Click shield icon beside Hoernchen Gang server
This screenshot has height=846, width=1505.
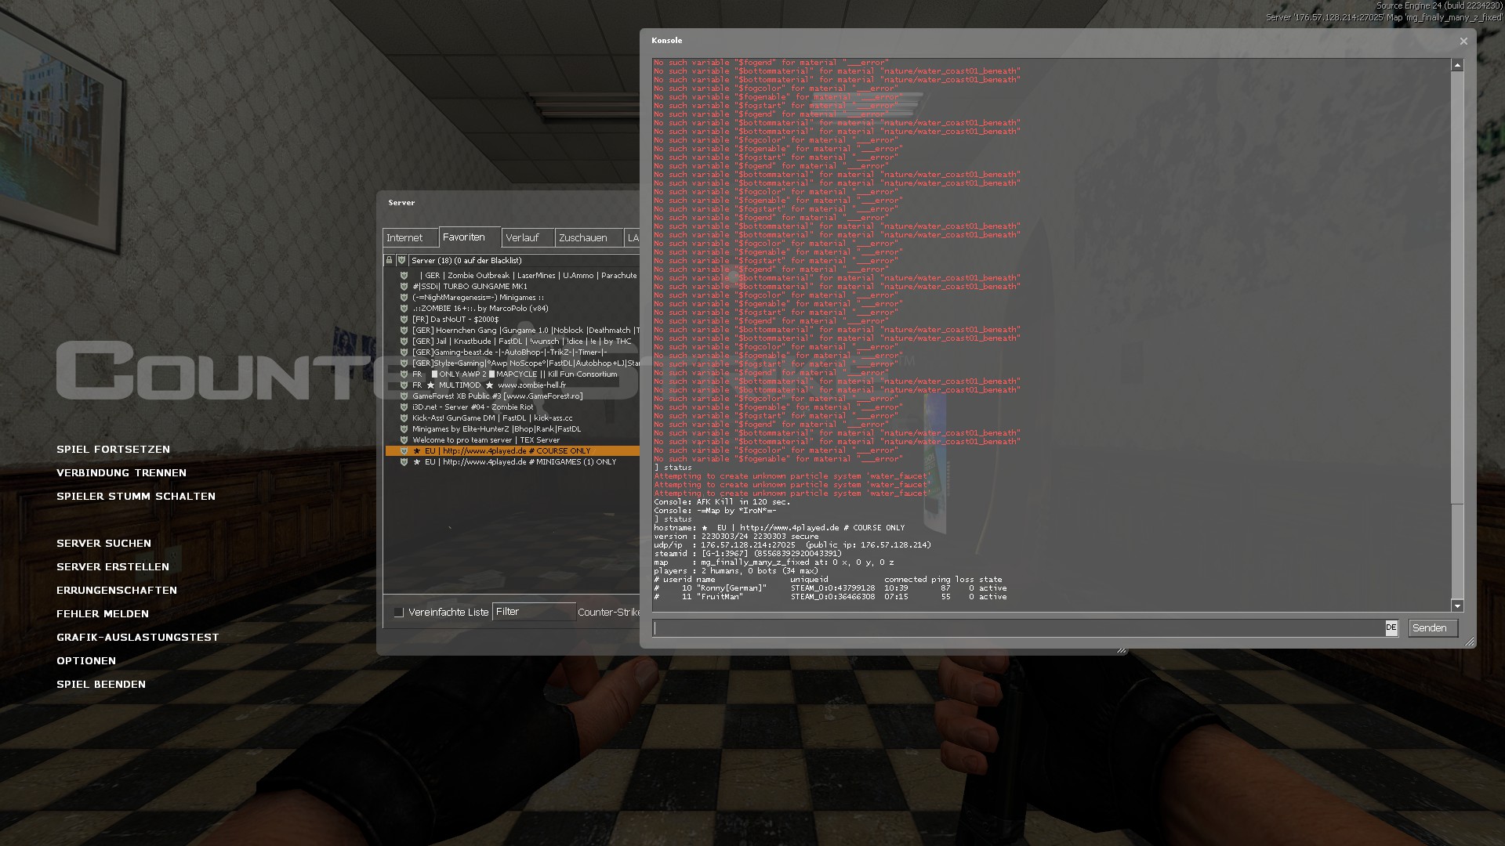point(404,331)
